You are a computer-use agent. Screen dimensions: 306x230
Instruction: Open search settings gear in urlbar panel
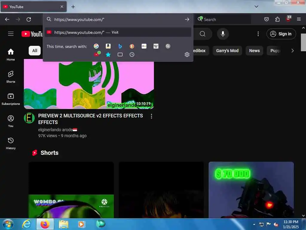[x=187, y=55]
